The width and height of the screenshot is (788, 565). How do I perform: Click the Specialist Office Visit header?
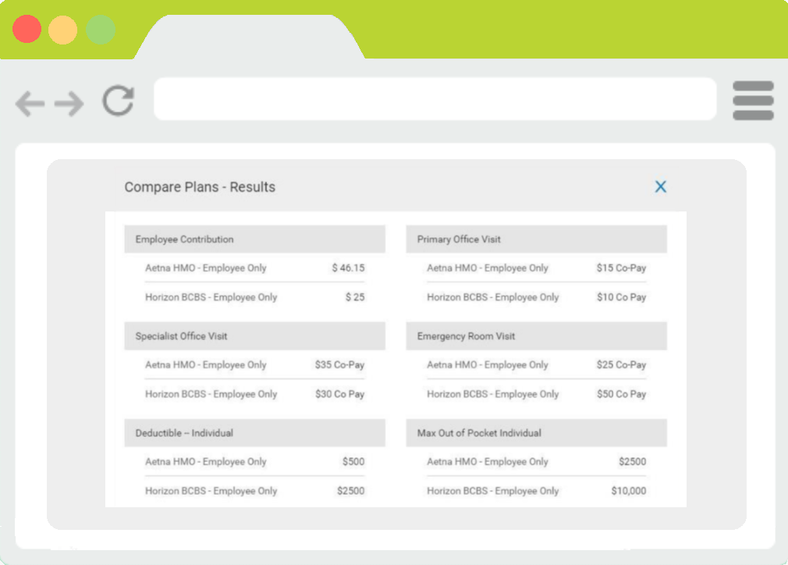pos(255,336)
